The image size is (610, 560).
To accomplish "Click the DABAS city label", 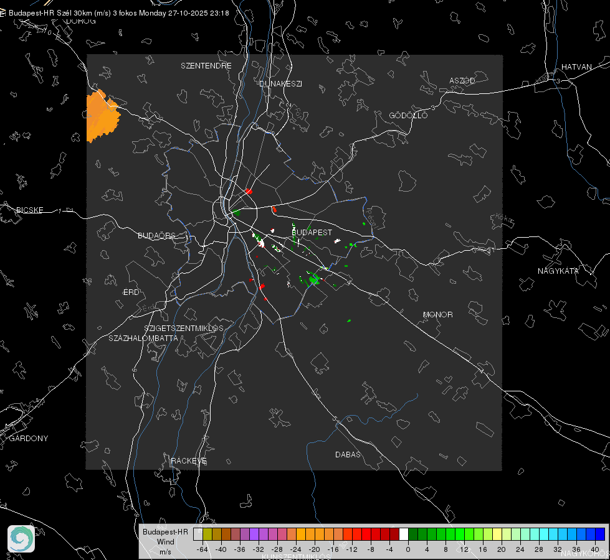I will pyautogui.click(x=348, y=454).
